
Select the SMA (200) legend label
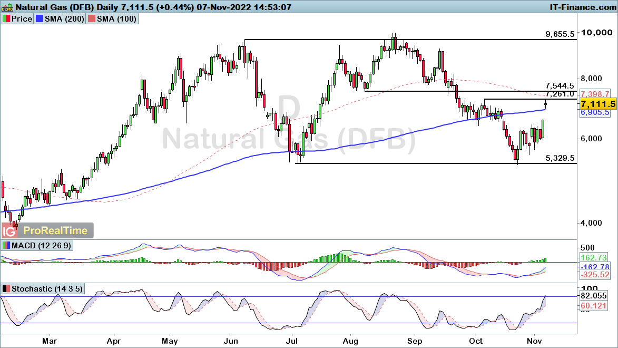click(x=64, y=19)
